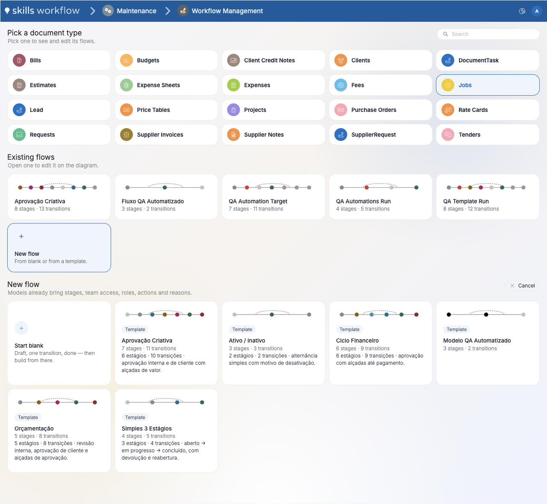Pick the Ciclo Financeiro template
The image size is (547, 504).
pyautogui.click(x=381, y=343)
